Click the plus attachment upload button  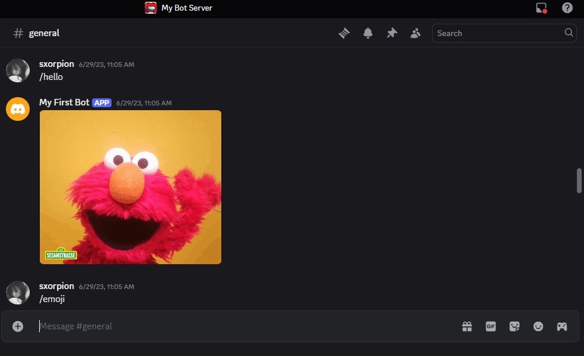[x=18, y=326]
